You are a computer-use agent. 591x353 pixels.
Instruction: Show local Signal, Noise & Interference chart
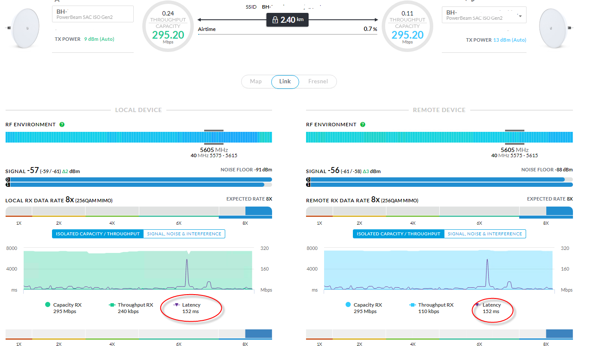click(184, 234)
